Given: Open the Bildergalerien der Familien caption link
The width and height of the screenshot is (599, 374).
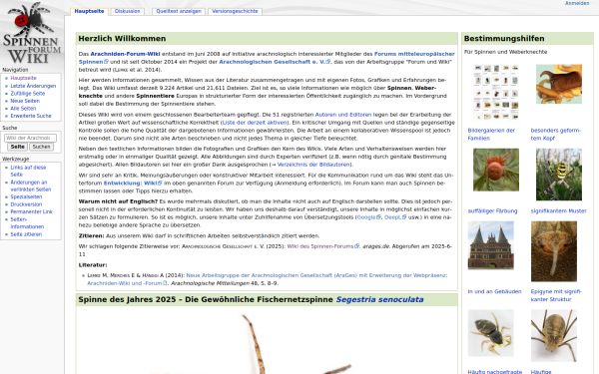Looking at the screenshot, I should pos(491,135).
